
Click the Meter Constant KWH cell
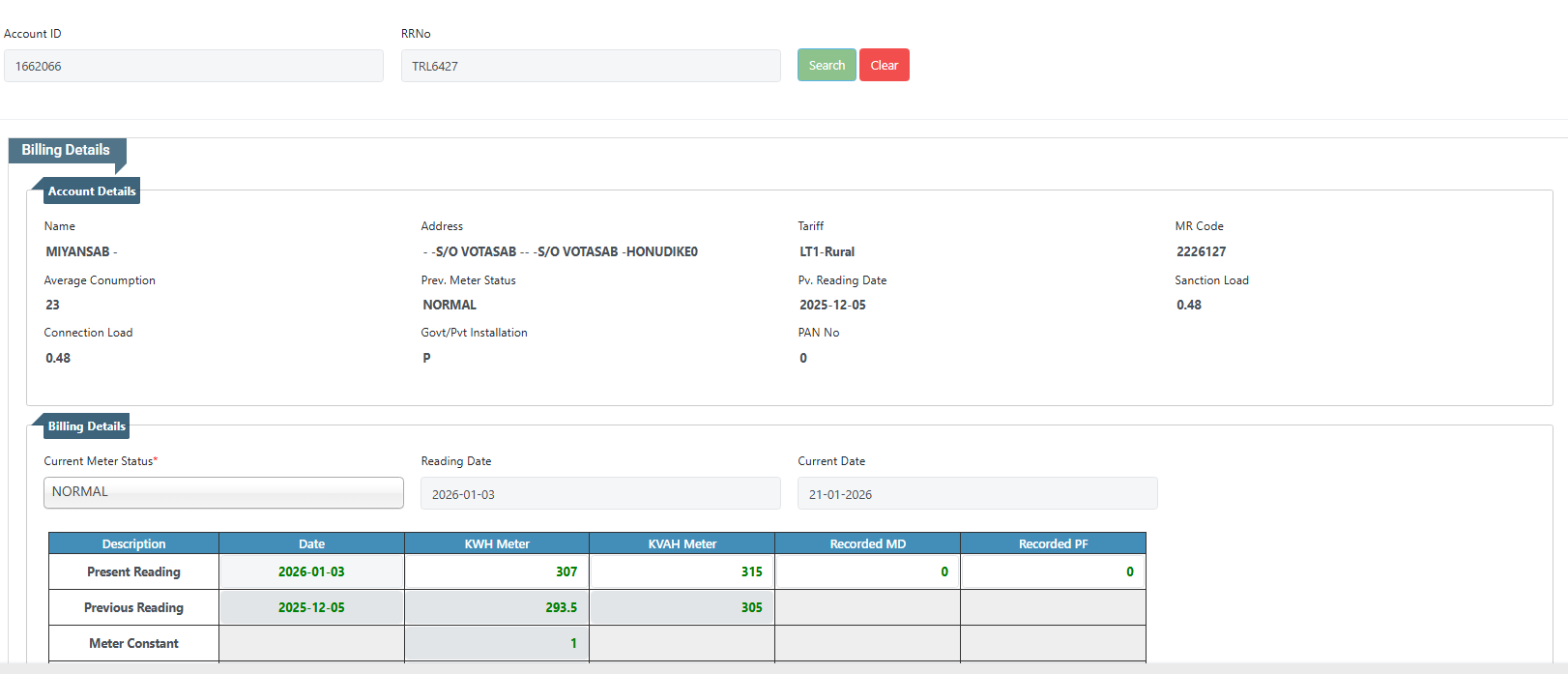(496, 643)
